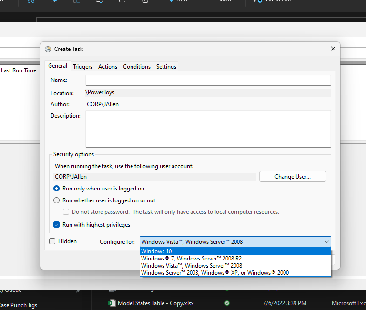Open Case Punch Jigs in Explorer sidebar
The height and width of the screenshot is (310, 366).
click(19, 305)
